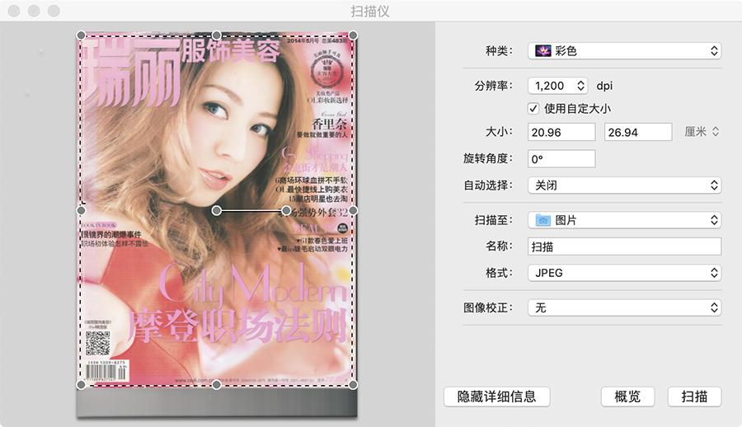Click the barcode on the scanned cover
Viewport: 742px width, 427px height.
coord(107,372)
